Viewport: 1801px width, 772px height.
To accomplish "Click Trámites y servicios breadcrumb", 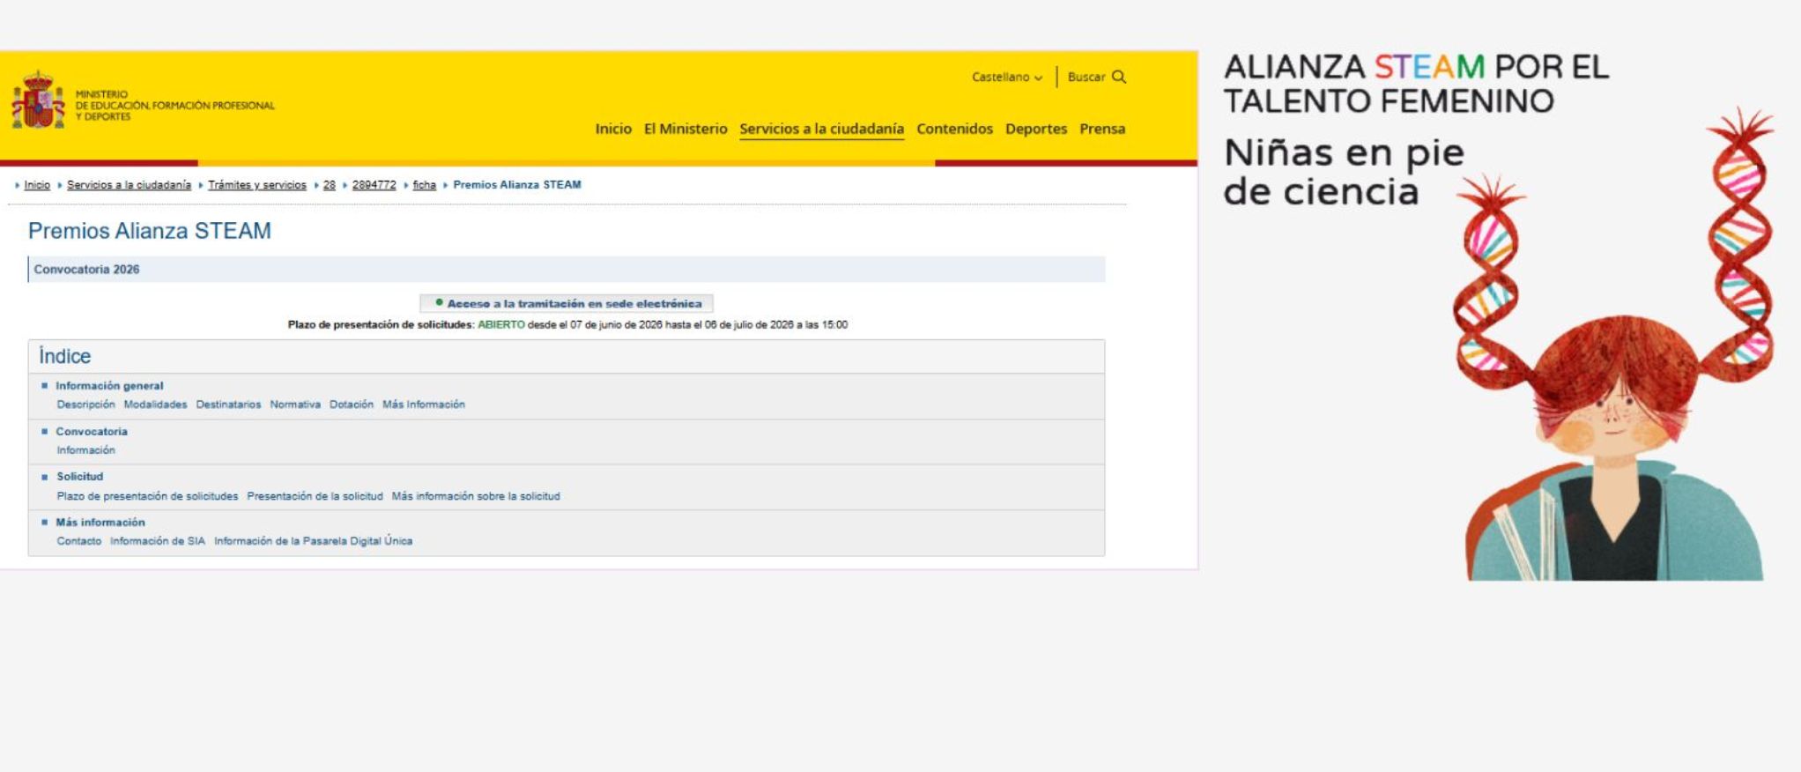I will point(257,185).
